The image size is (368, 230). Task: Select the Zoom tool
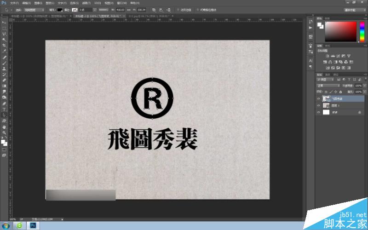click(4, 132)
